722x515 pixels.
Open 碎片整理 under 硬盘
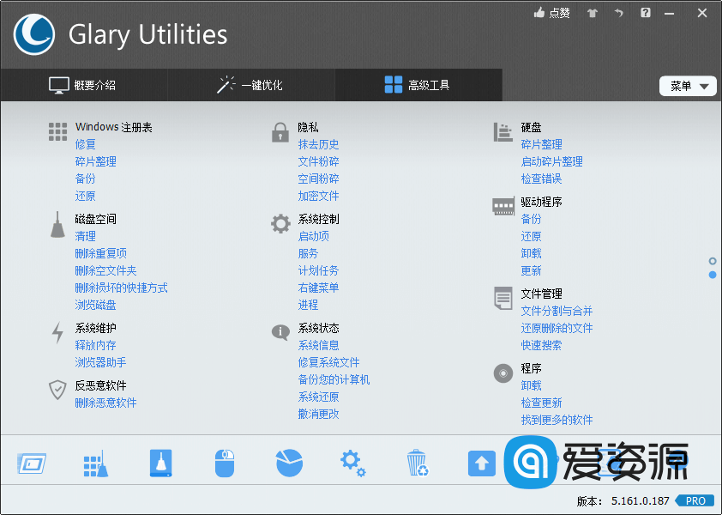point(541,144)
